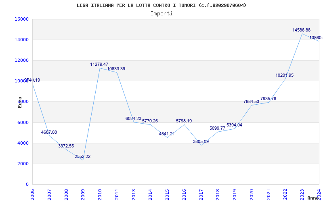Click the y-axis tick label 6000
The image size is (323, 202).
[x=23, y=122]
